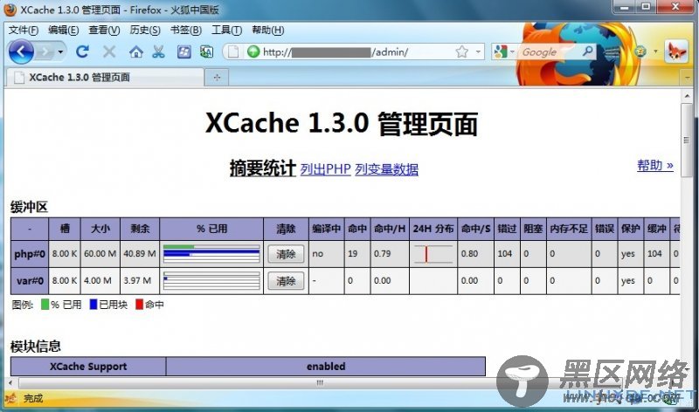Screen dimensions: 699x412
Task: Click the php#0 24H hit distribution chart
Action: click(x=433, y=254)
